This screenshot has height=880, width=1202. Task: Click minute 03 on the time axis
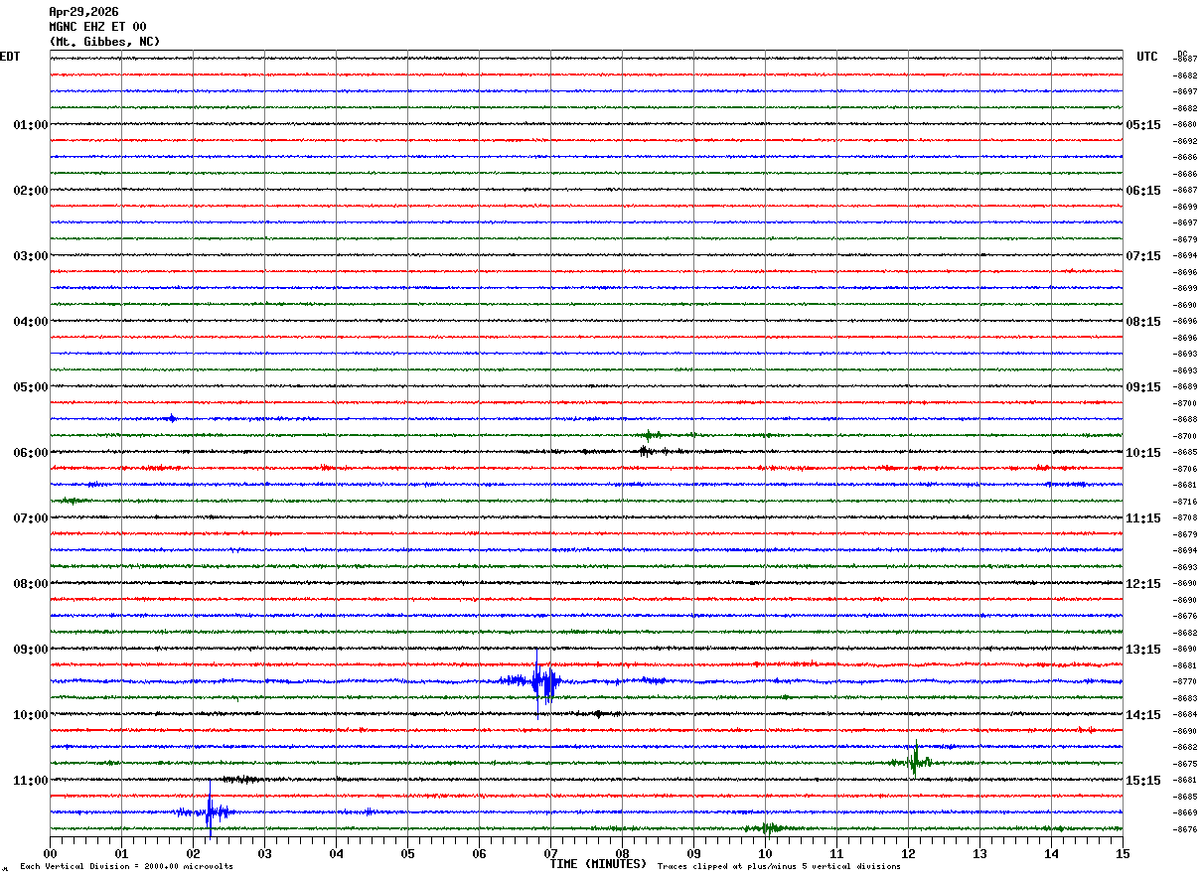[265, 853]
